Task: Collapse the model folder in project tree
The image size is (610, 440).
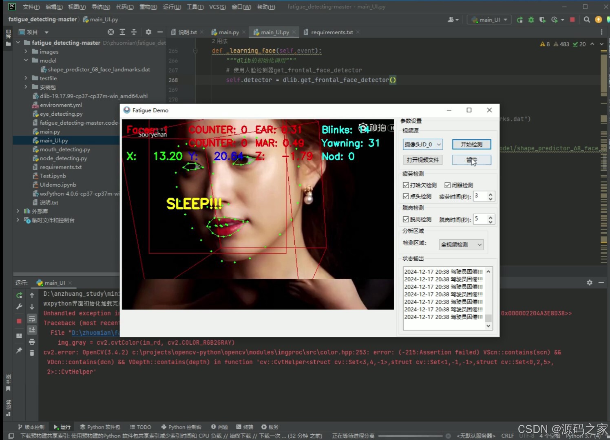Action: point(26,60)
